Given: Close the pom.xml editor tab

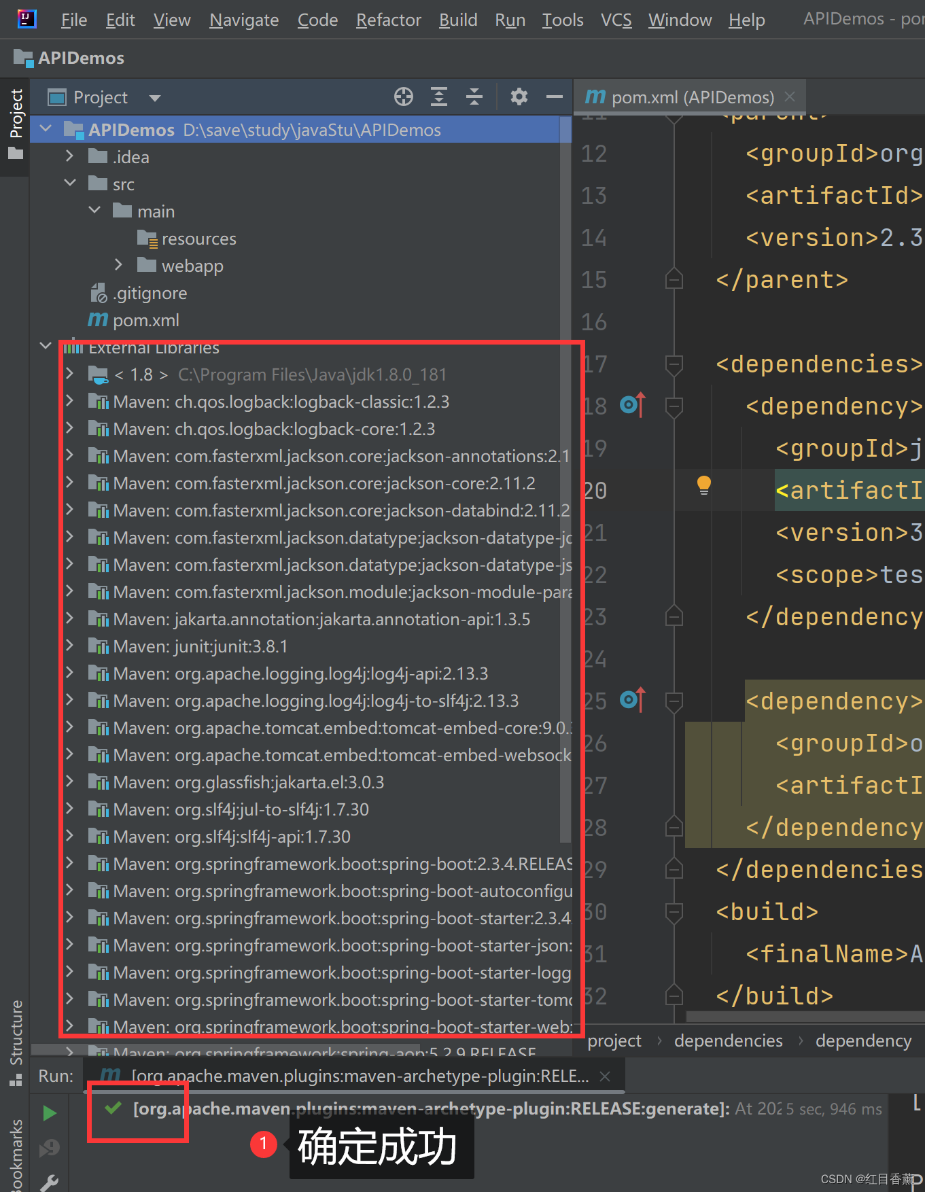Looking at the screenshot, I should pos(790,97).
